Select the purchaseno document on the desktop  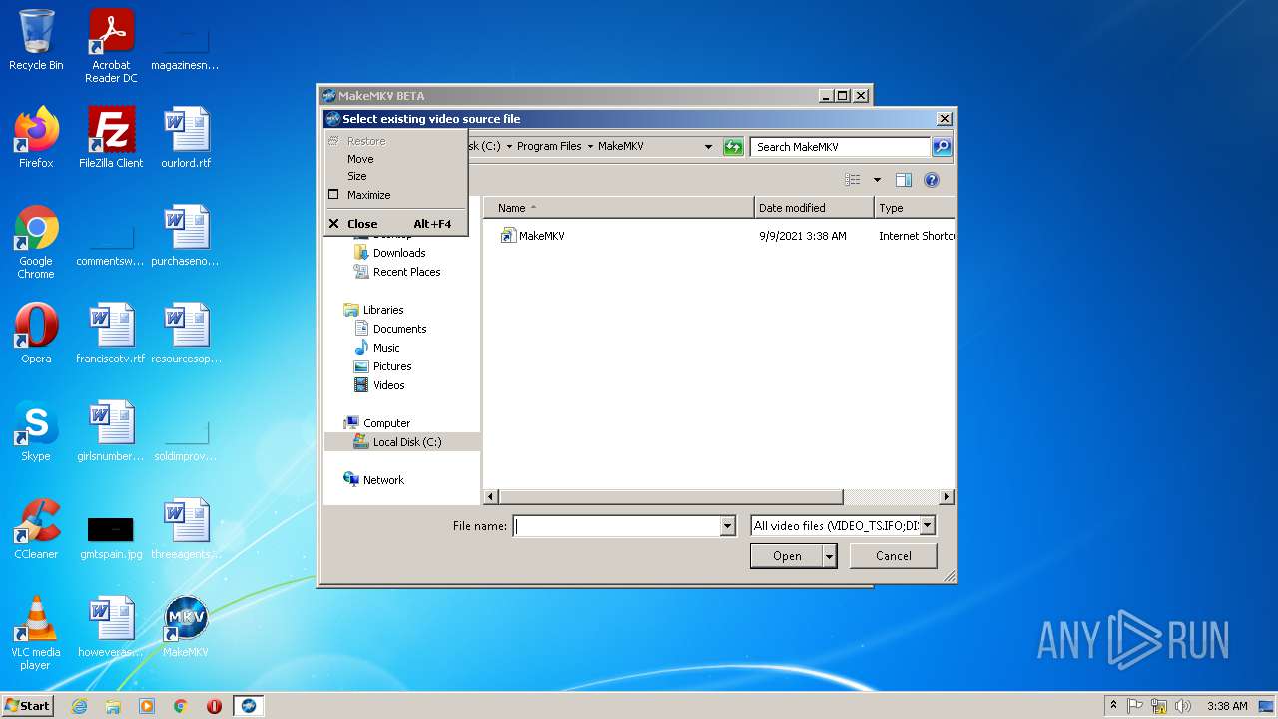point(186,235)
